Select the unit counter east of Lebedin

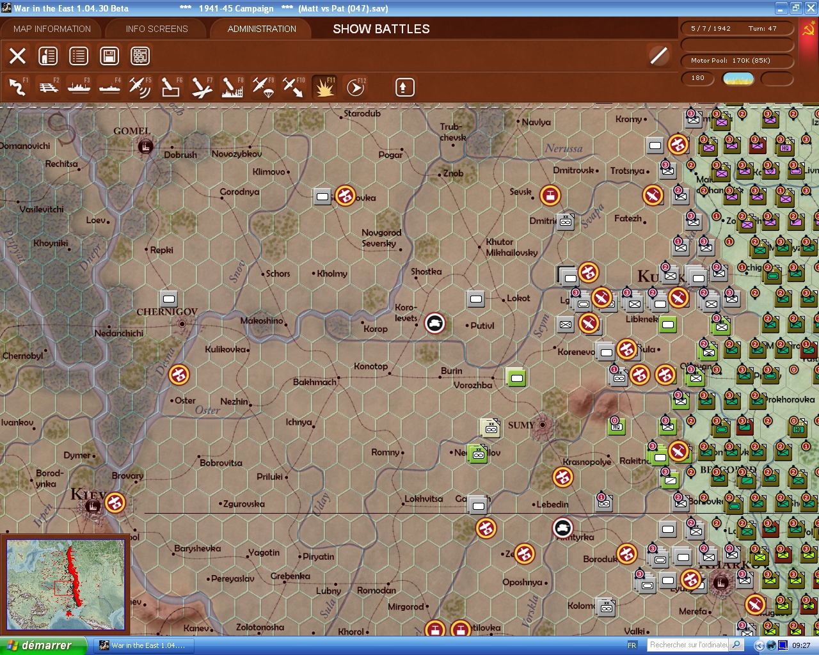603,503
